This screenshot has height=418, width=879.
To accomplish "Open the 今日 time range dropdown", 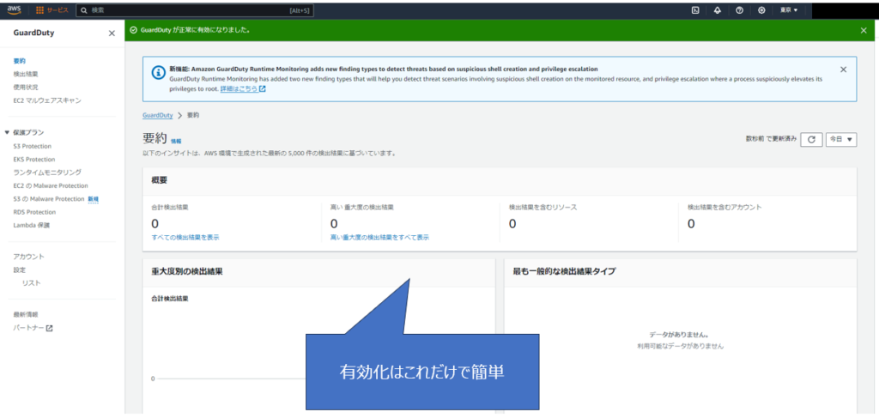I will (x=841, y=140).
